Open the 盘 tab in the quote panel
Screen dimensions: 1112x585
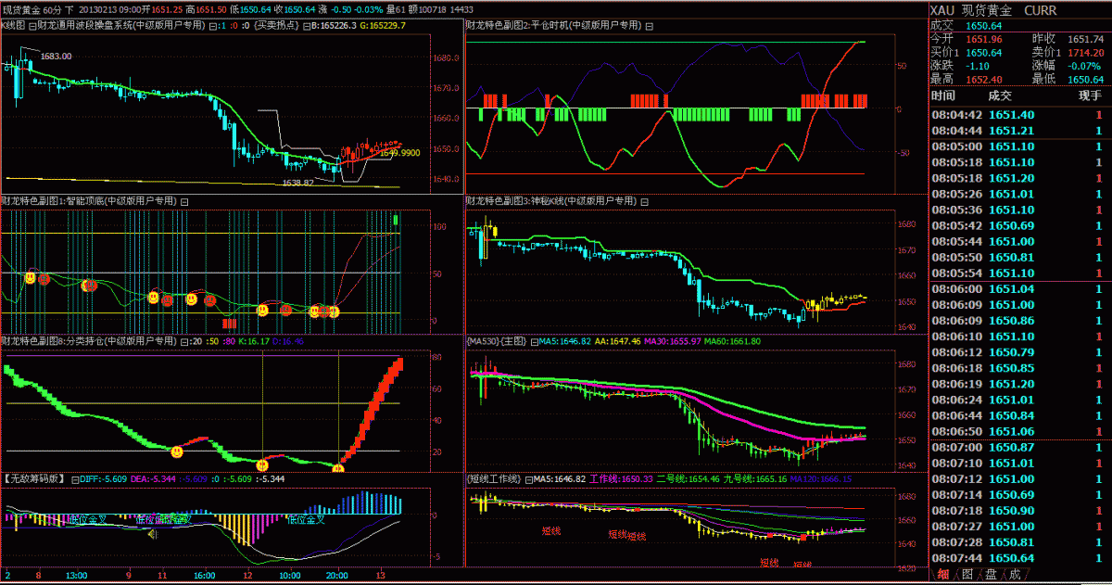[x=992, y=574]
